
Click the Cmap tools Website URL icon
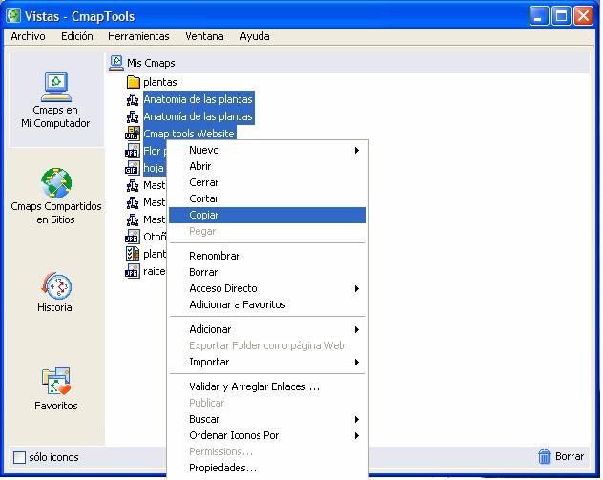click(x=133, y=134)
